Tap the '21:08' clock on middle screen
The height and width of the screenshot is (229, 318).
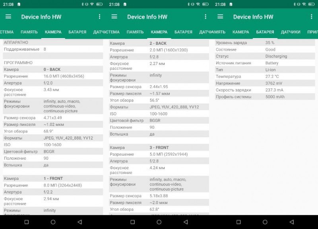coord(114,4)
